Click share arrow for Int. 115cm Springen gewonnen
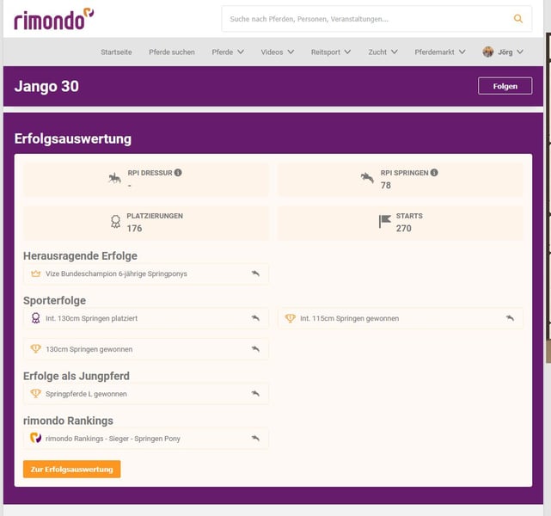Viewport: 551px width, 516px height. tap(510, 318)
